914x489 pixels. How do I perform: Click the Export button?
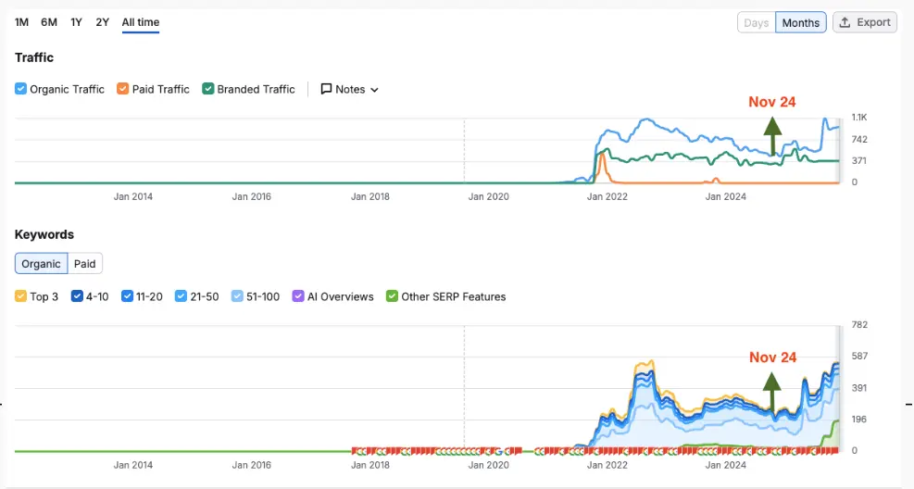point(864,22)
